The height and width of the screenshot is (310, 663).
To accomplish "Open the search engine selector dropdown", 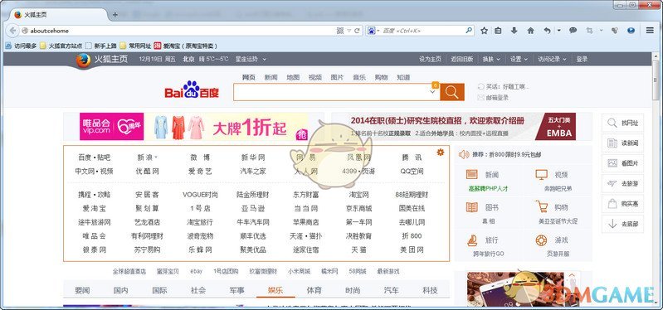I will tap(373, 31).
